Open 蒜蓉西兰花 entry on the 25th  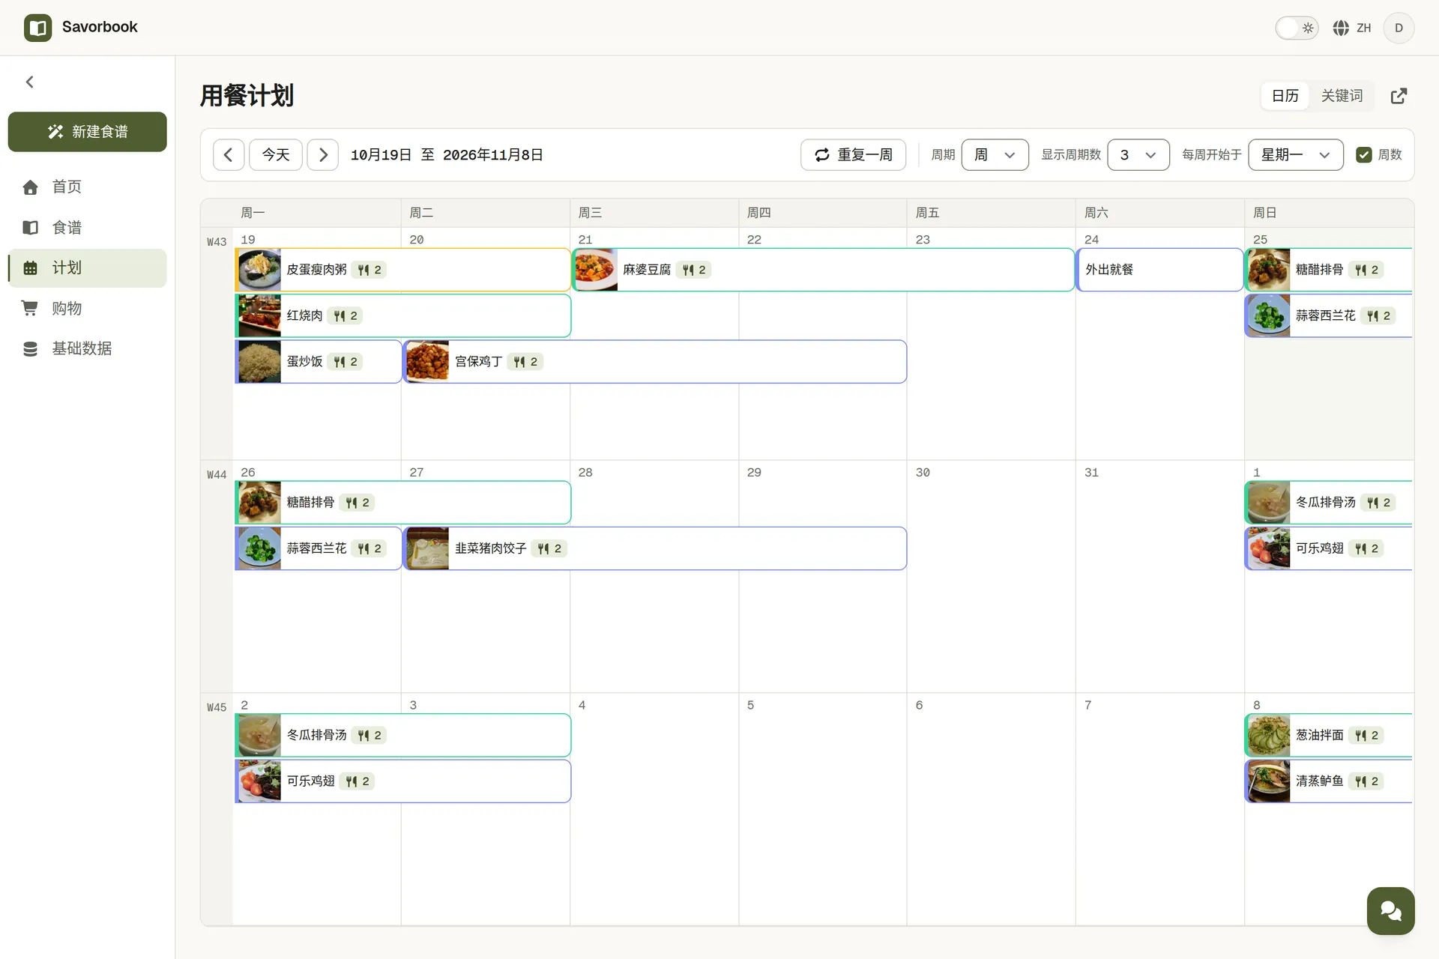tap(1329, 315)
